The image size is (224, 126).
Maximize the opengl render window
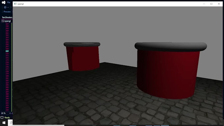pos(211,4)
